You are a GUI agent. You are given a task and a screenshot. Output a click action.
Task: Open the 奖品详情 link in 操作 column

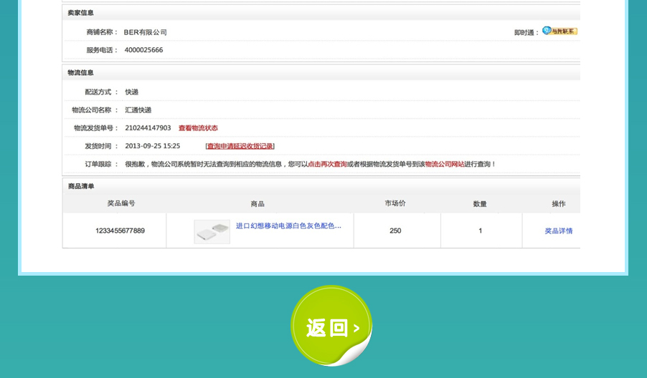558,231
